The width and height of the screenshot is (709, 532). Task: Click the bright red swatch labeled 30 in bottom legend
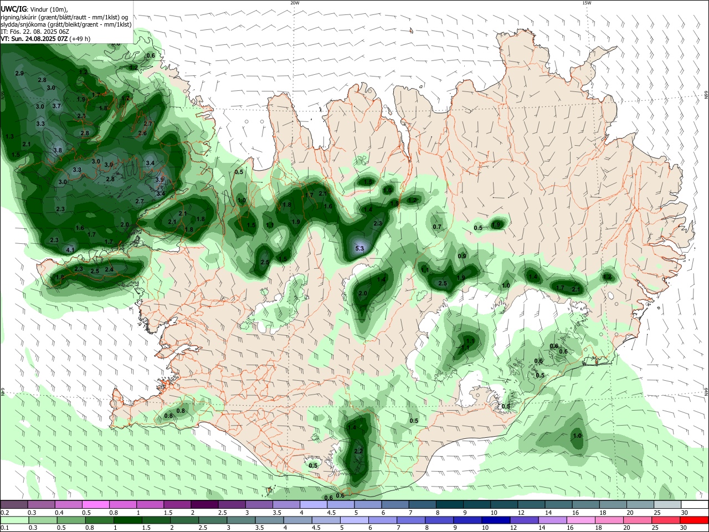click(694, 520)
